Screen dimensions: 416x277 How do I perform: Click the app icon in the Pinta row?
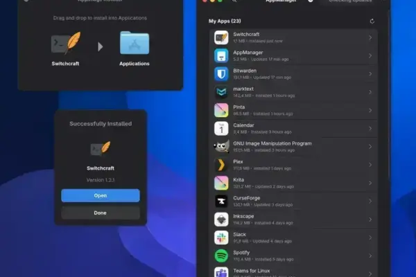coord(221,110)
